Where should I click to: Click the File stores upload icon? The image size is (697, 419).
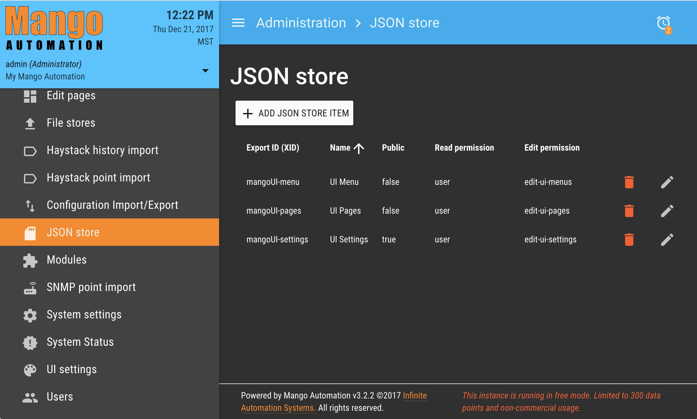pyautogui.click(x=30, y=124)
